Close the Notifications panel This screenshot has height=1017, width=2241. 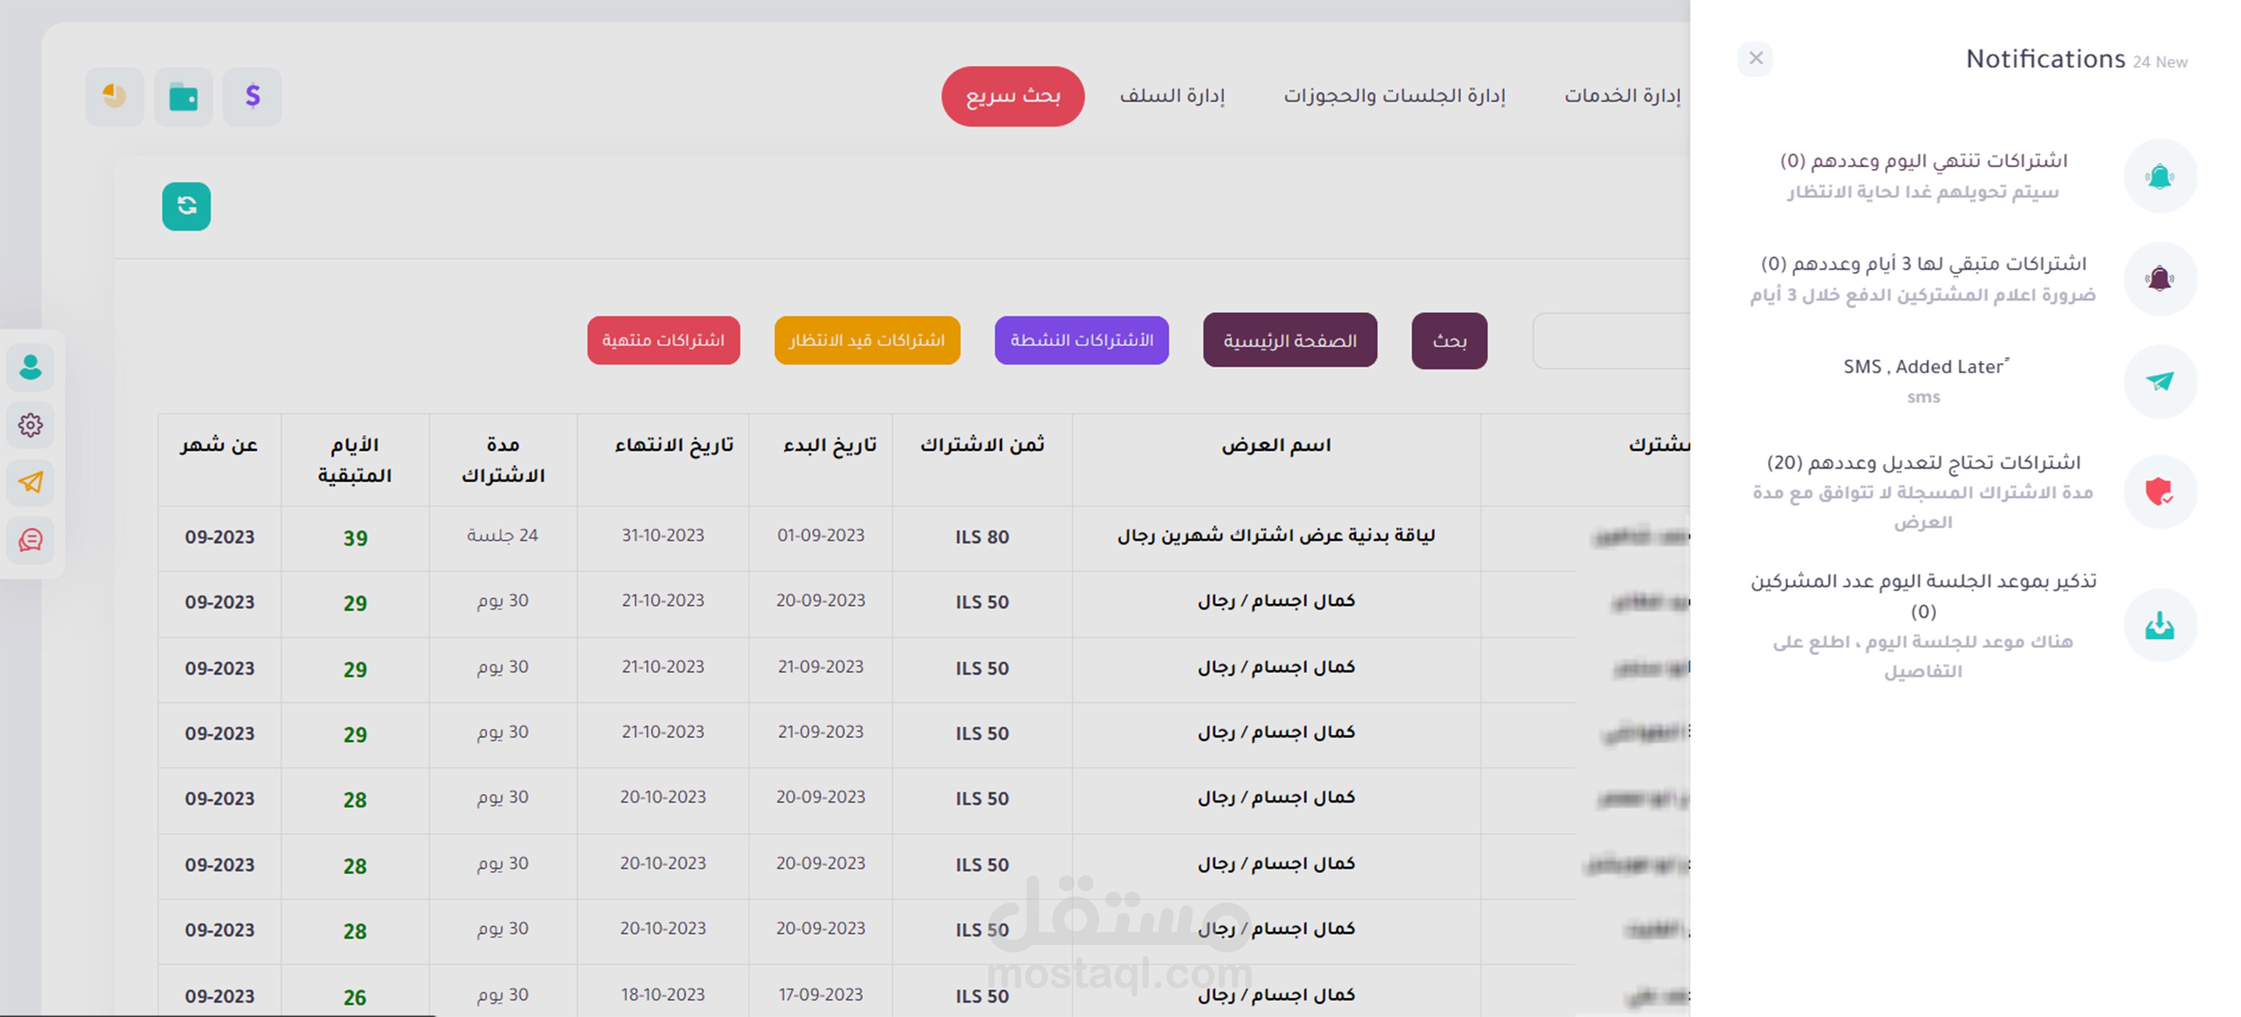coord(1755,58)
